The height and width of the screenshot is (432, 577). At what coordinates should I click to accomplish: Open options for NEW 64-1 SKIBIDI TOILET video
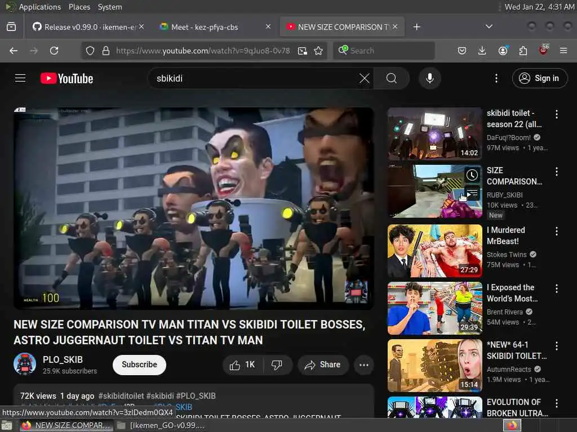(x=556, y=346)
